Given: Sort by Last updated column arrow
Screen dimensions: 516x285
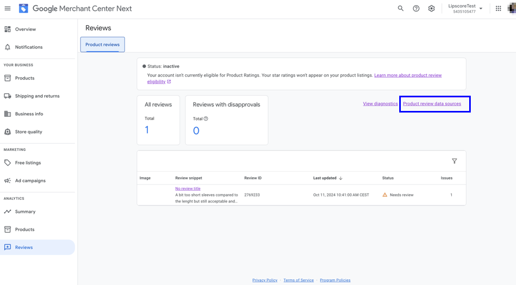Looking at the screenshot, I should point(341,178).
